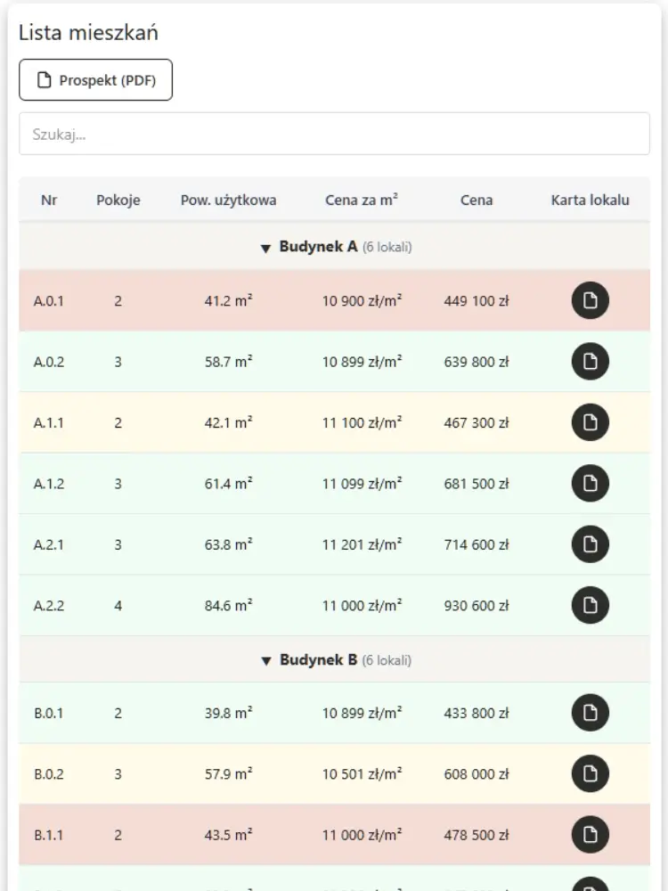This screenshot has width=668, height=891.
Task: Select apartment number A.0.2 cell
Action: tap(49, 362)
